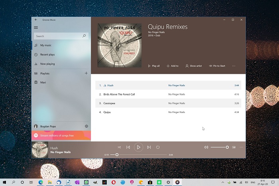Open album more options ellipsis
This screenshot has height=186, width=279.
[x=234, y=66]
